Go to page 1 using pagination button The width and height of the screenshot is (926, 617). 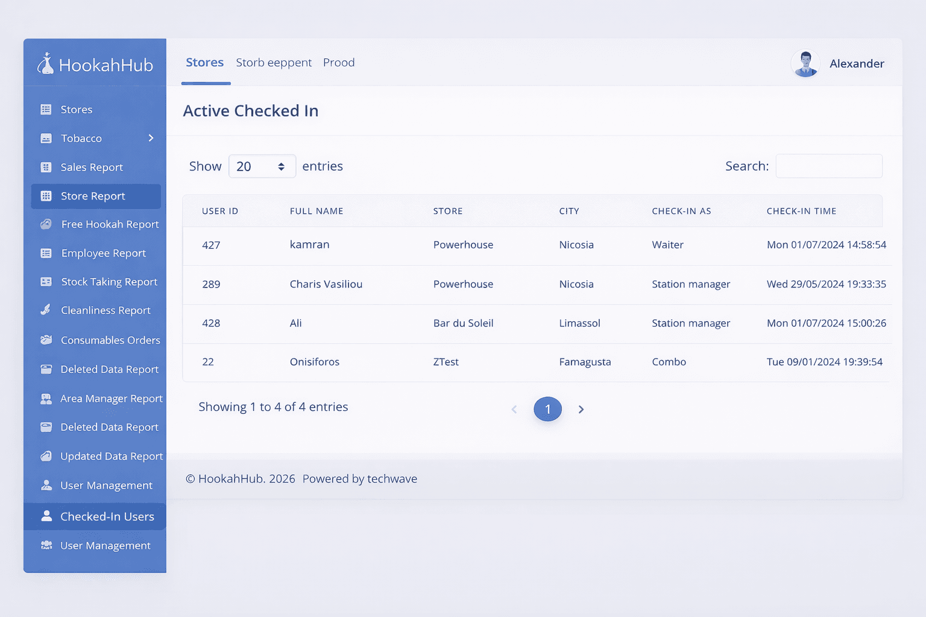(x=547, y=409)
